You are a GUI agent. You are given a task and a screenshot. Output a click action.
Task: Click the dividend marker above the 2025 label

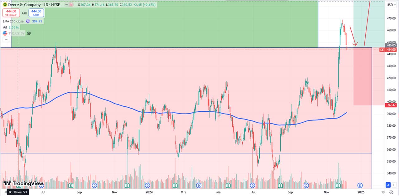[x=360, y=185]
